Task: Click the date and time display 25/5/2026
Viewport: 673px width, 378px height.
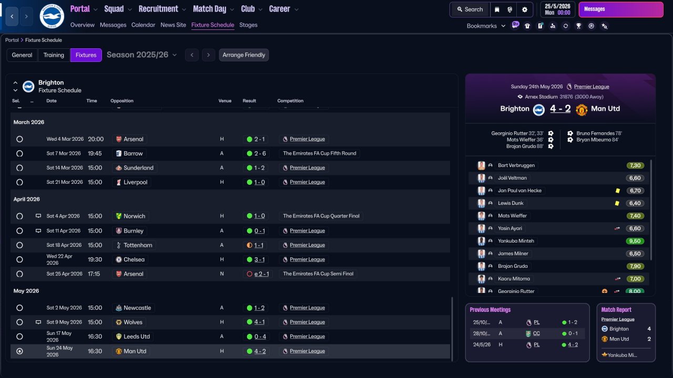Action: click(x=557, y=9)
